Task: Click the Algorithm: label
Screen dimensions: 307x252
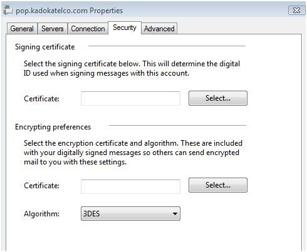Action: pos(41,214)
